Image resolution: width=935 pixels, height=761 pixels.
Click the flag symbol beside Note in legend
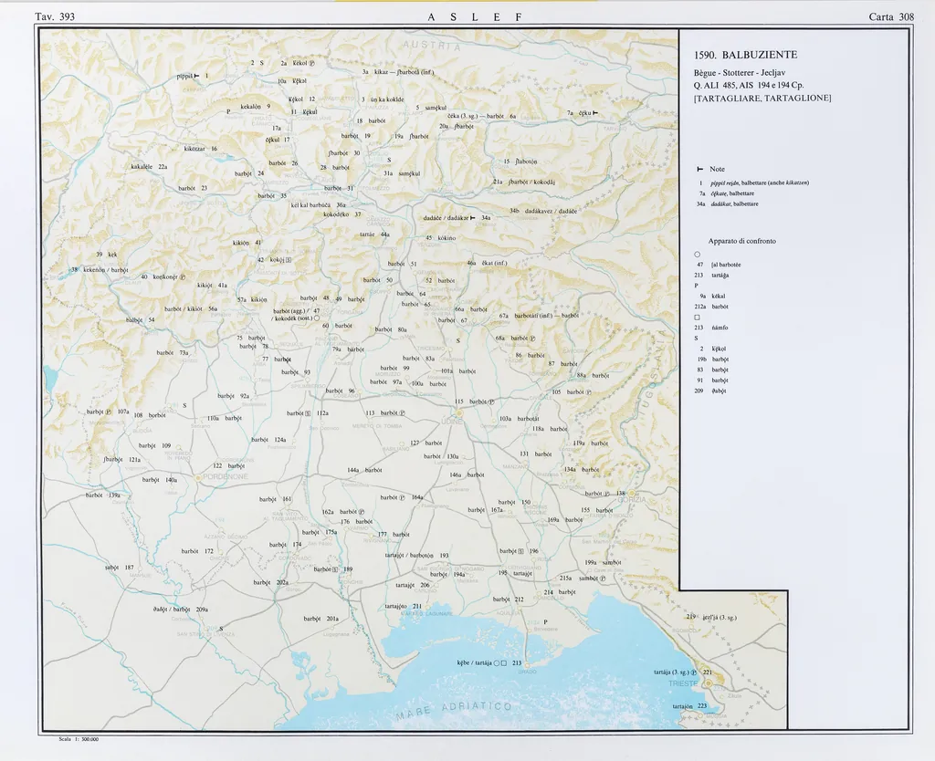click(x=699, y=169)
